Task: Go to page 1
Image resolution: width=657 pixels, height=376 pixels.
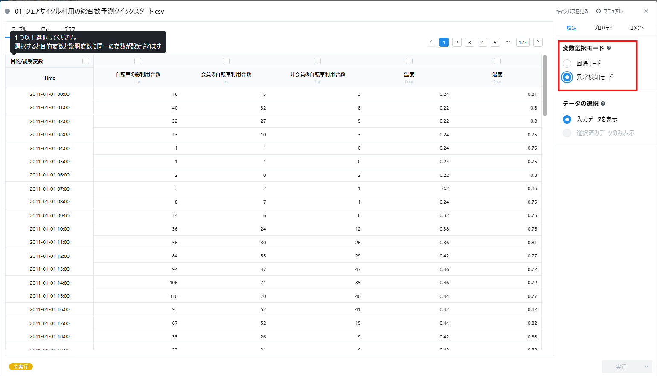Action: pos(444,42)
